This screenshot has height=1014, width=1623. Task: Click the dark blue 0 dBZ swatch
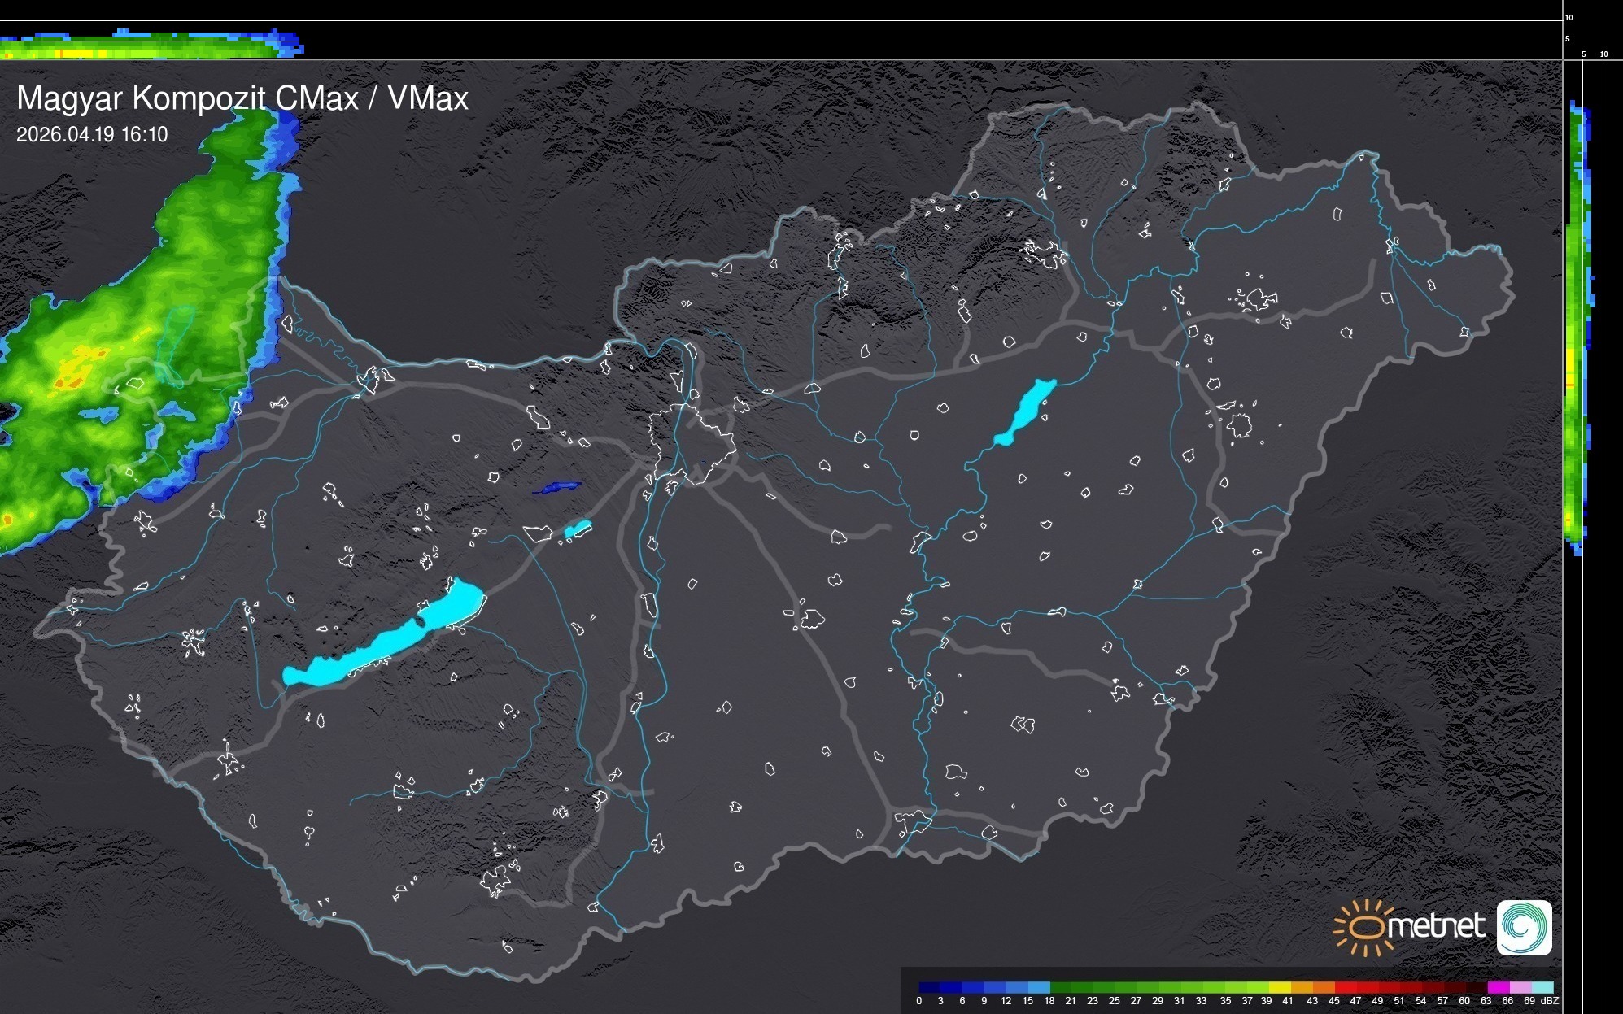pos(930,987)
